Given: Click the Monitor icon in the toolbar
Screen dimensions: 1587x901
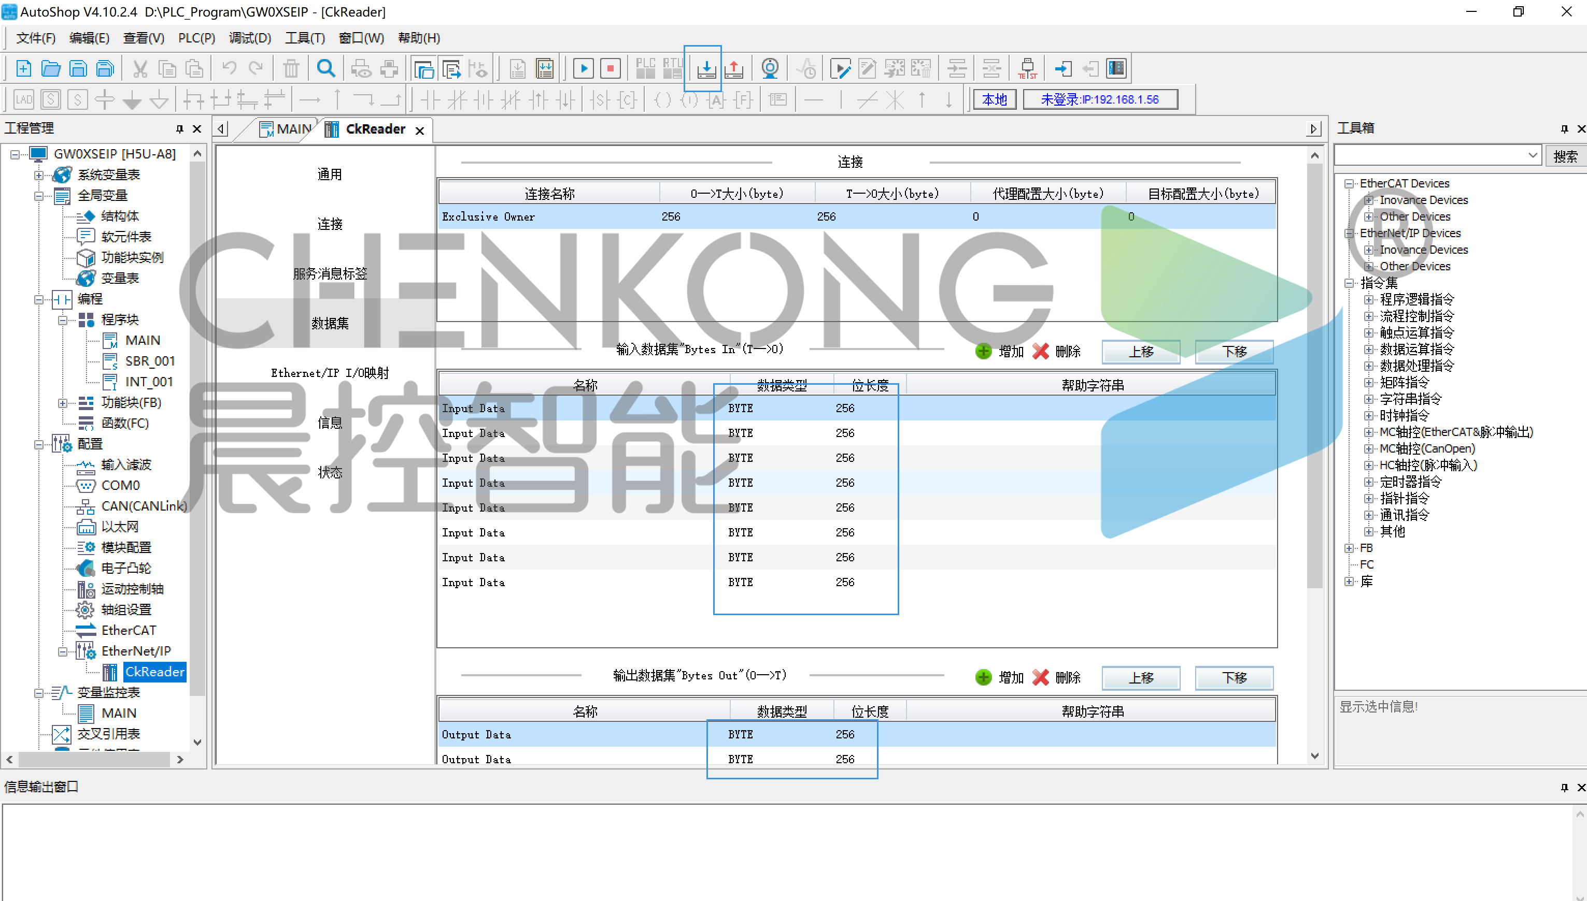Looking at the screenshot, I should (770, 69).
